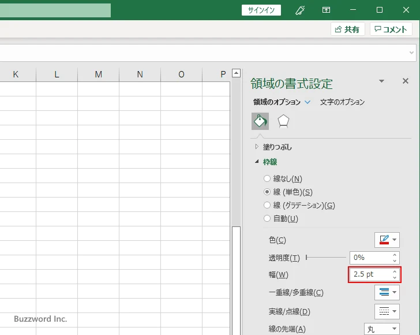Open the 線の先端(A) dropdown showing 丸

pos(382,329)
